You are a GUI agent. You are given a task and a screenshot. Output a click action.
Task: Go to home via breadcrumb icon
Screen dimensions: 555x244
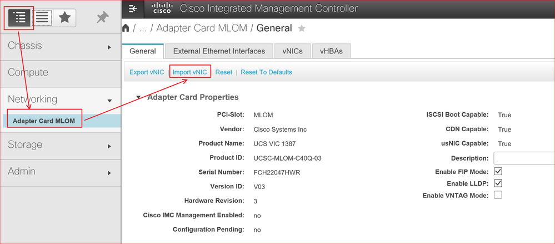point(126,28)
